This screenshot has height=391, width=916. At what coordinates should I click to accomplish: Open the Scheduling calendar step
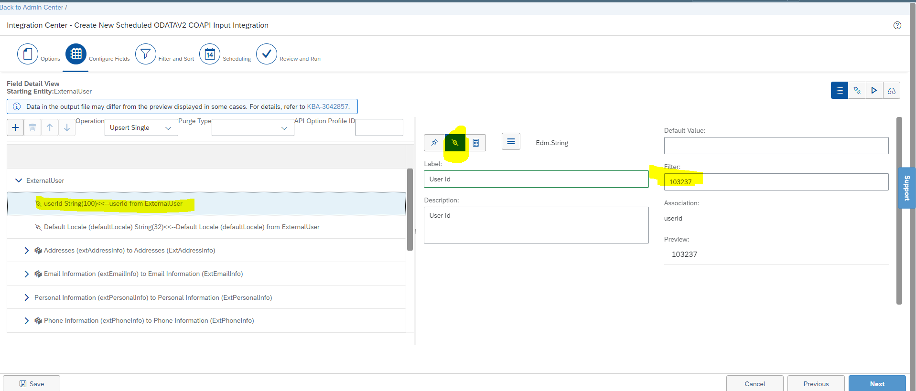[210, 54]
